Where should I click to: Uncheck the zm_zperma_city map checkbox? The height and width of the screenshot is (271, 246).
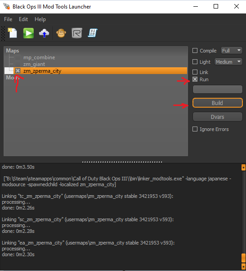(18, 71)
